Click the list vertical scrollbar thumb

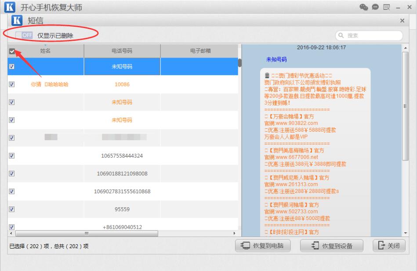pyautogui.click(x=239, y=63)
